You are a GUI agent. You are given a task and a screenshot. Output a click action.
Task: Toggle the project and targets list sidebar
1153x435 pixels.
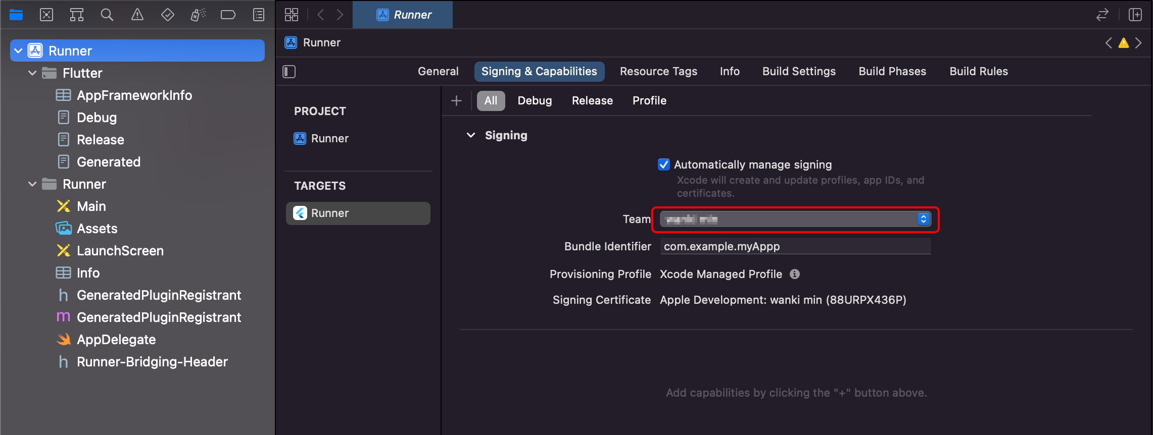click(x=289, y=72)
